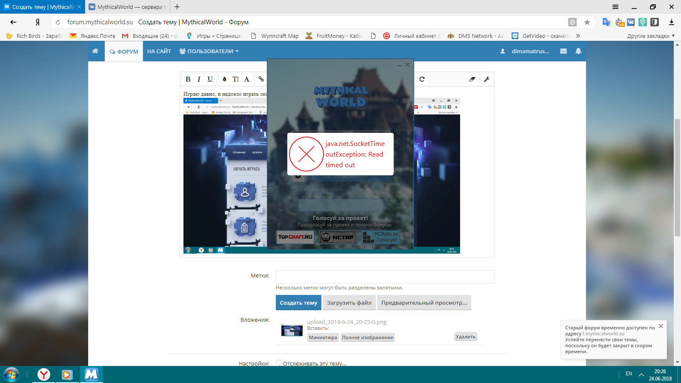
Task: Open 'FruitMoney' bookmark
Action: point(334,36)
